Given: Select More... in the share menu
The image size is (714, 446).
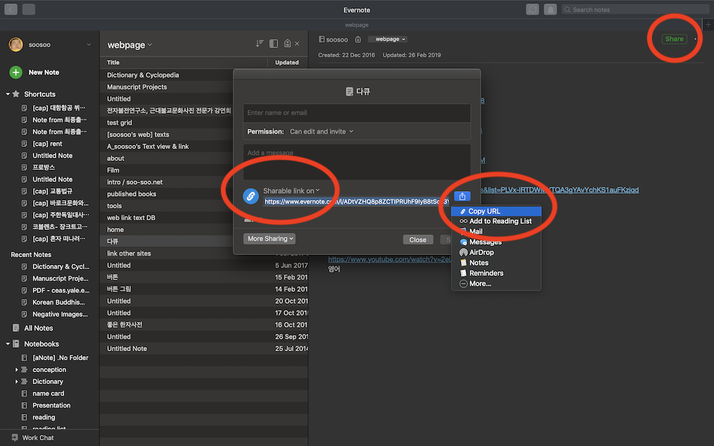Looking at the screenshot, I should coord(496,284).
